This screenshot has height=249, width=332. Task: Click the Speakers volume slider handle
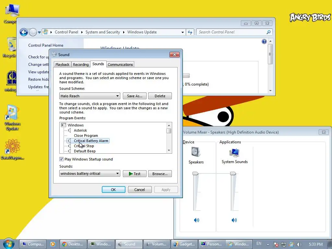click(195, 174)
